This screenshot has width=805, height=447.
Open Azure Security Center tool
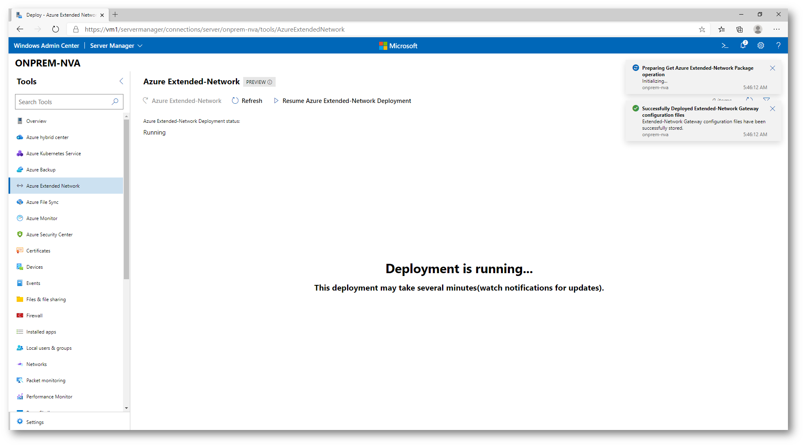click(49, 235)
